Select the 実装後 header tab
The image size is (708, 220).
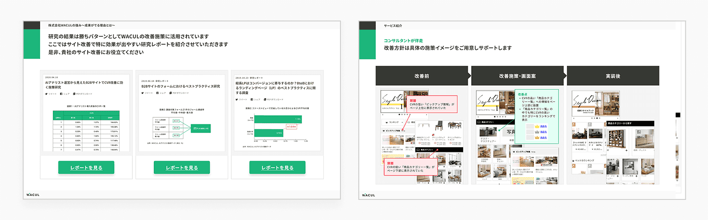(613, 76)
